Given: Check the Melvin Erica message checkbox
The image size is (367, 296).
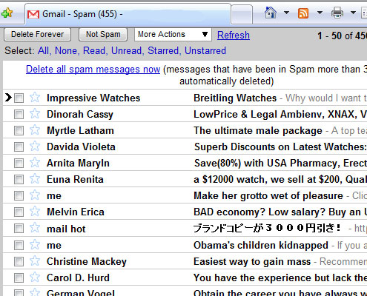Looking at the screenshot, I should click(x=19, y=212).
